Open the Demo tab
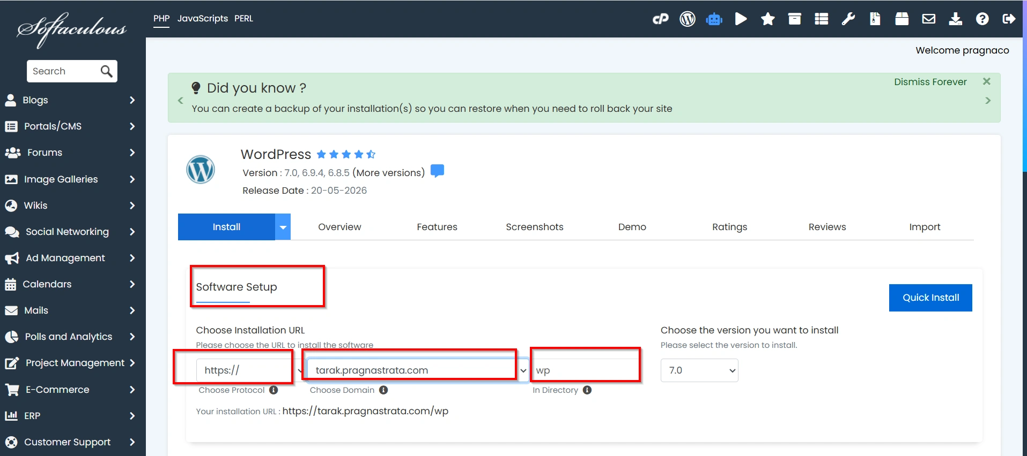This screenshot has width=1027, height=456. coord(632,227)
